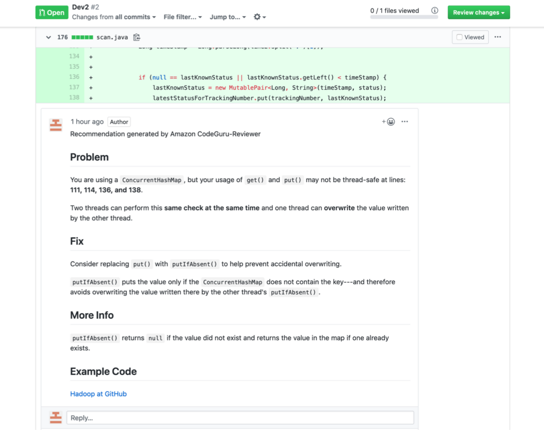Click the Author label badge

[x=119, y=122]
